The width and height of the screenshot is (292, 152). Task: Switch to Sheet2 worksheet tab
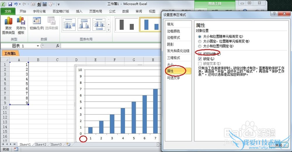click(x=41, y=144)
